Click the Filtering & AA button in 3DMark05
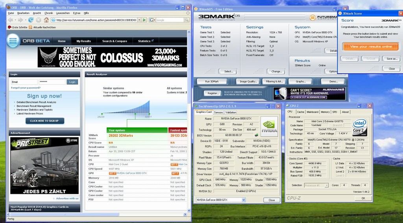This screenshot has height=223, width=403. pos(274,81)
